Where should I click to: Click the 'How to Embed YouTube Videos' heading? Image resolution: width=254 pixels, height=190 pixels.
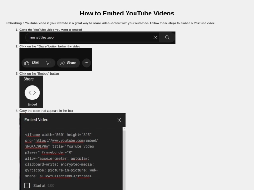tap(127, 14)
